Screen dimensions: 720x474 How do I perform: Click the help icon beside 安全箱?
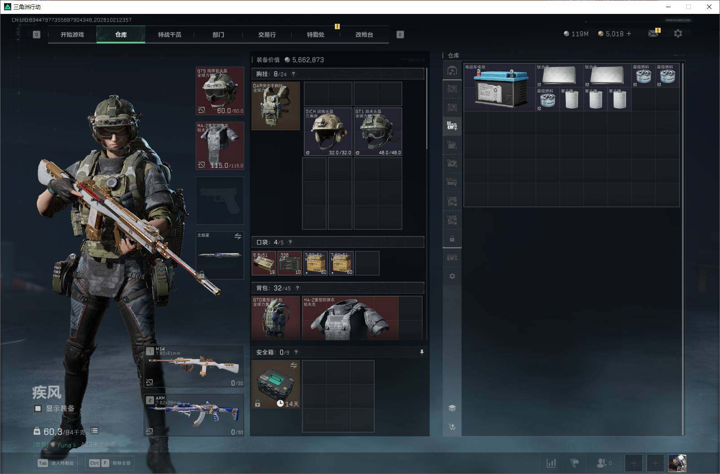coord(296,352)
